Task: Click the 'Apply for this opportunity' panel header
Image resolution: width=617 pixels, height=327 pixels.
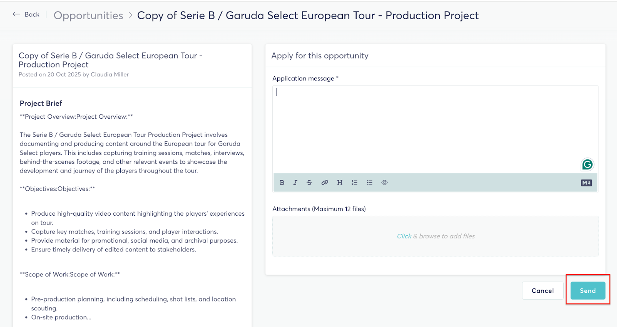Action: tap(320, 56)
